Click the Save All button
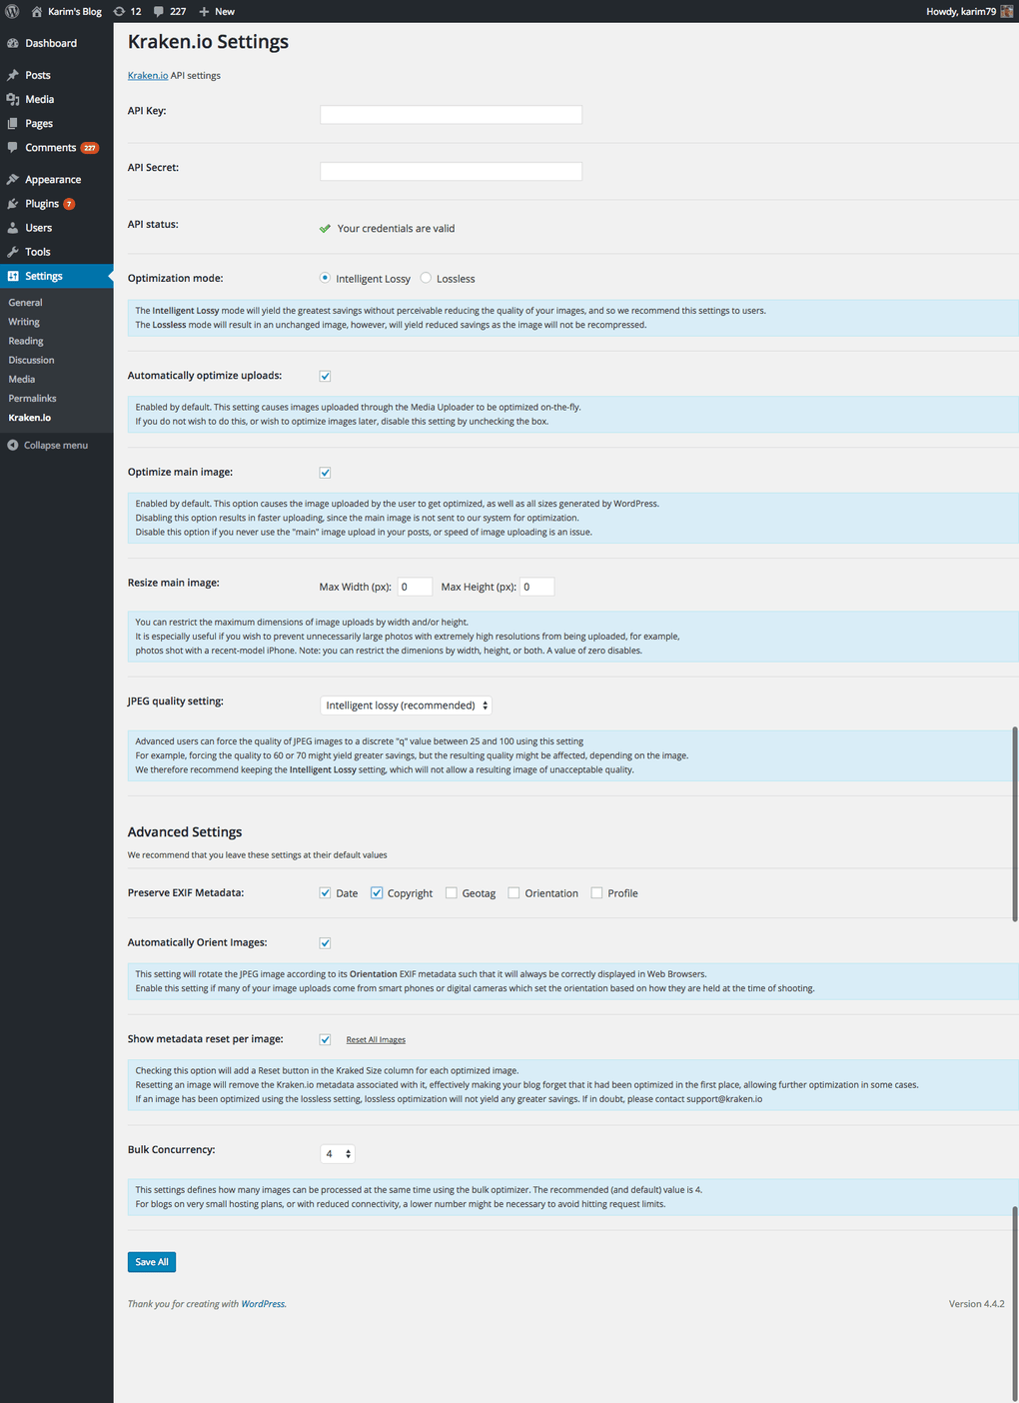 pos(151,1261)
